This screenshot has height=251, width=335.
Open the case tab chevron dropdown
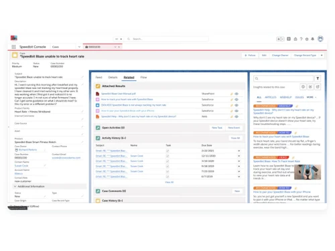[x=115, y=47]
